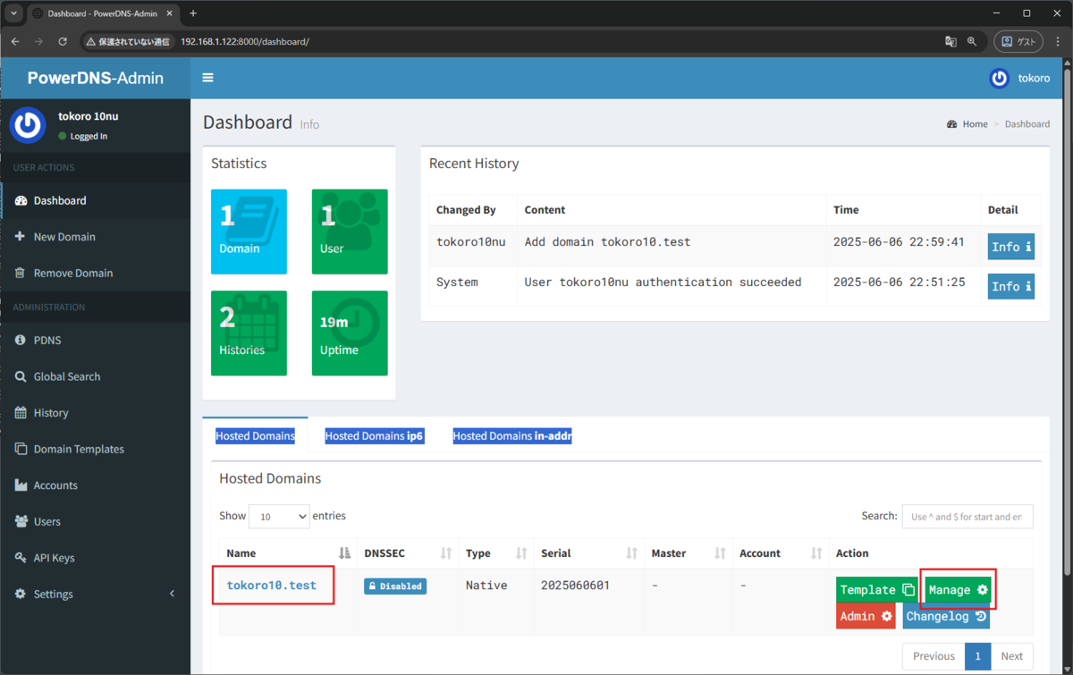Open History in the sidebar
The height and width of the screenshot is (675, 1073).
95,413
